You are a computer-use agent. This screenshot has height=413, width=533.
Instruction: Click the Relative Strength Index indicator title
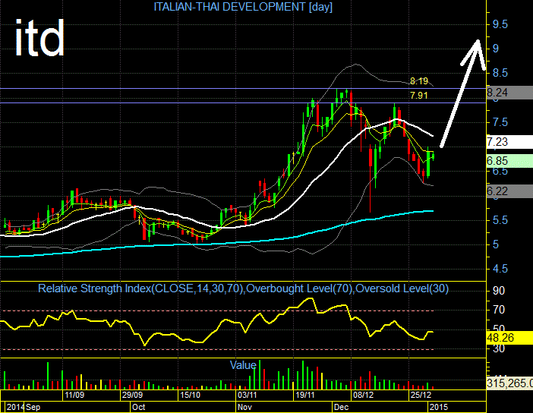pyautogui.click(x=243, y=288)
